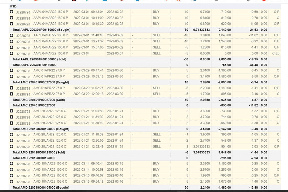Expand the AAPL trade at 10:19:30
The width and height of the screenshot is (288, 192).
(11, 24)
